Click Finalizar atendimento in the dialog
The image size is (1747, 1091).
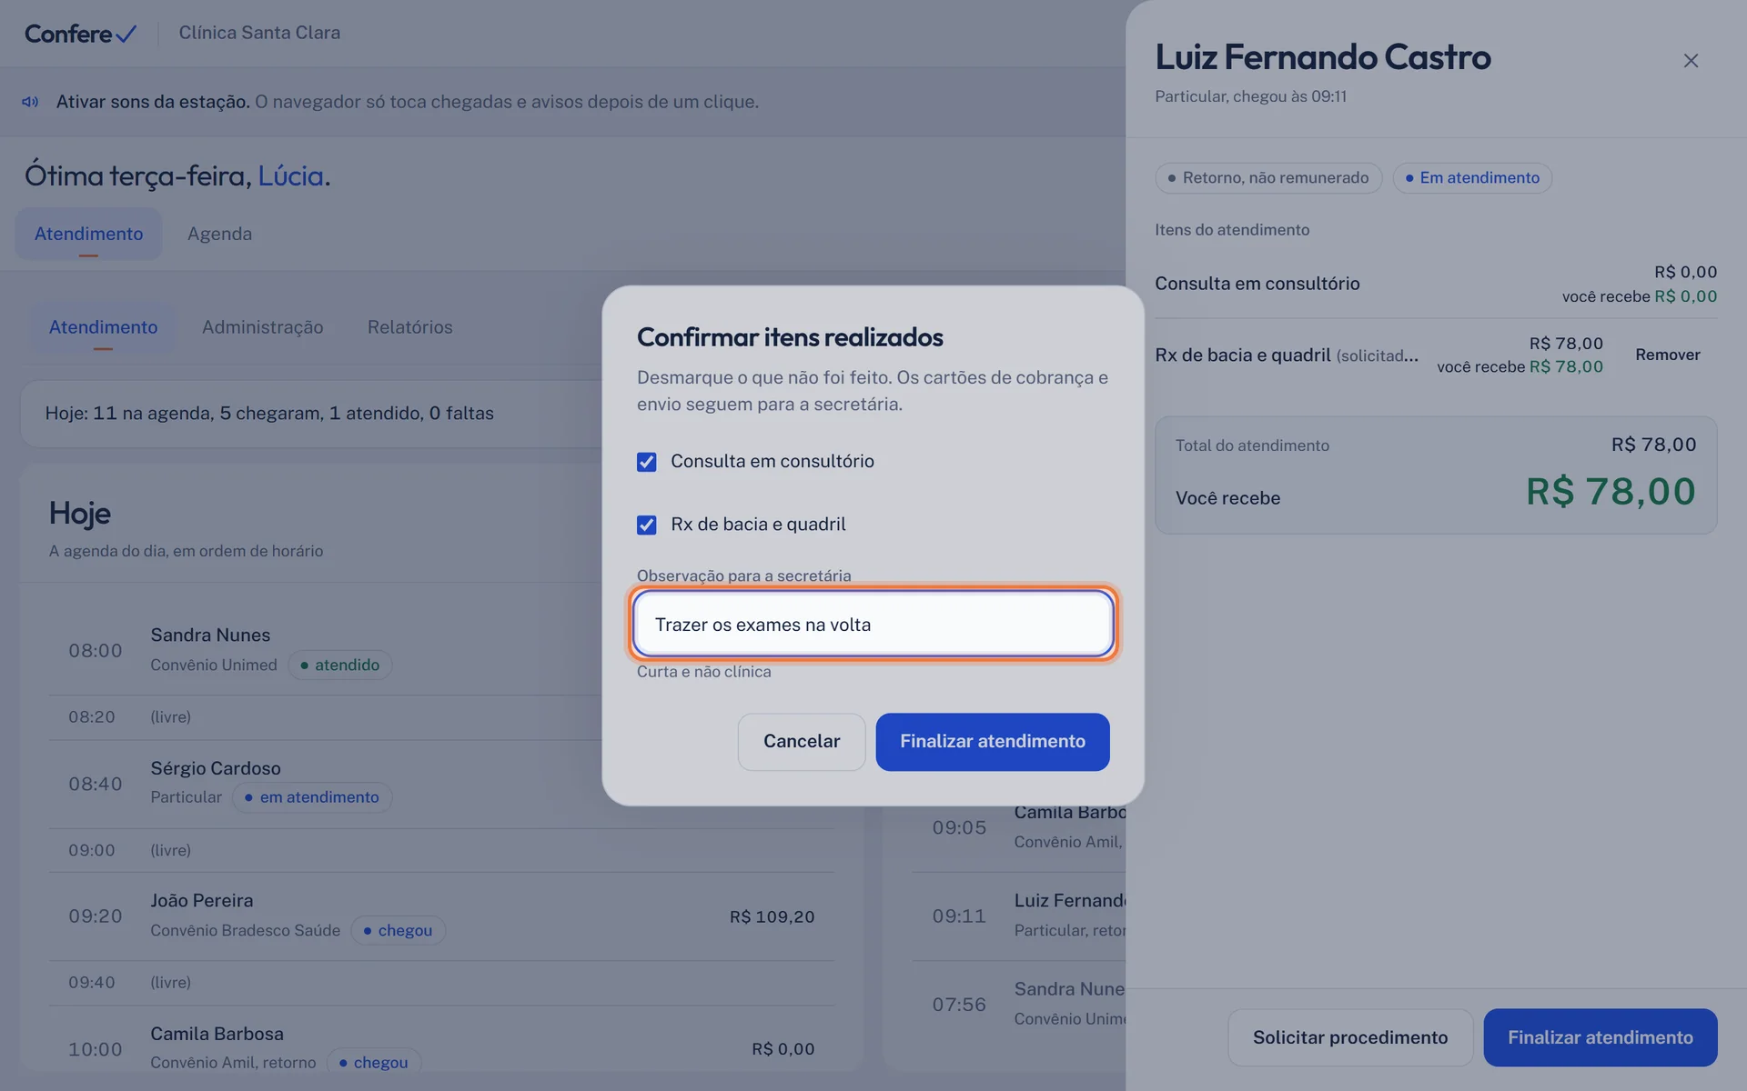click(992, 741)
